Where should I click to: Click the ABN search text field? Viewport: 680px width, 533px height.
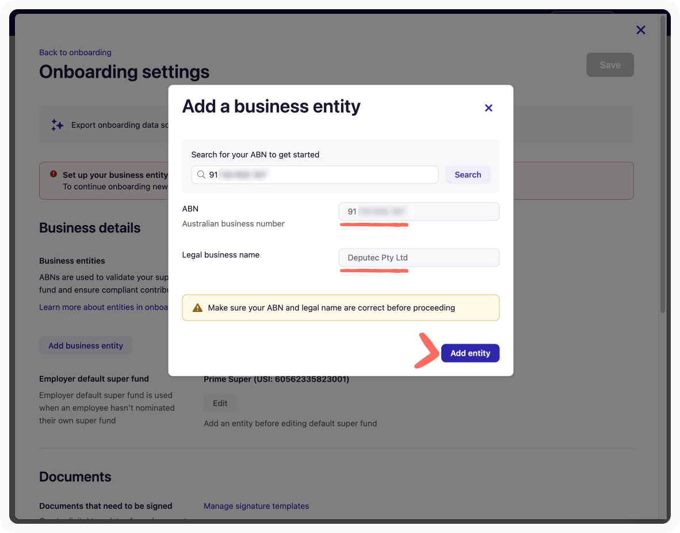point(322,174)
